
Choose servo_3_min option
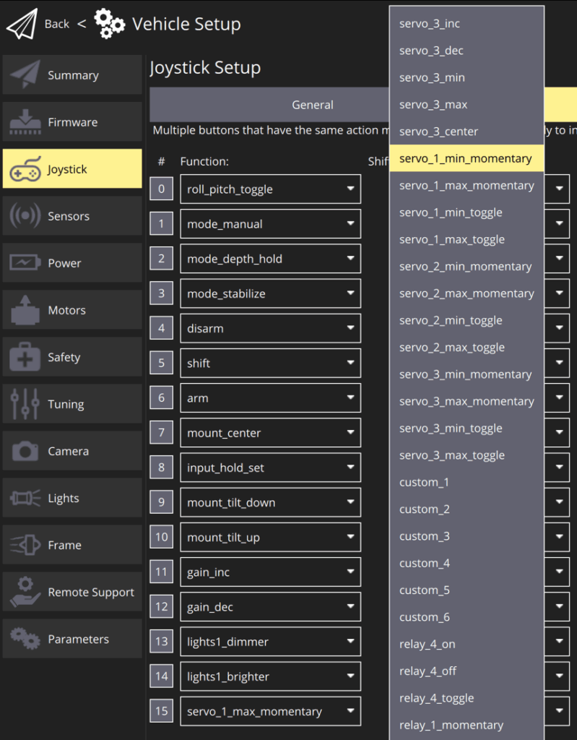467,77
